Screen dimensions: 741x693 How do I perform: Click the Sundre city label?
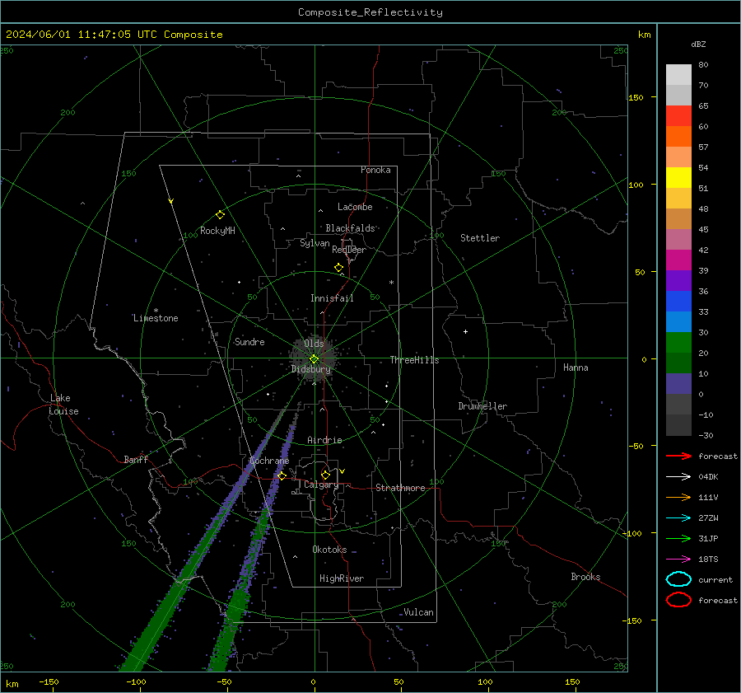pos(249,341)
